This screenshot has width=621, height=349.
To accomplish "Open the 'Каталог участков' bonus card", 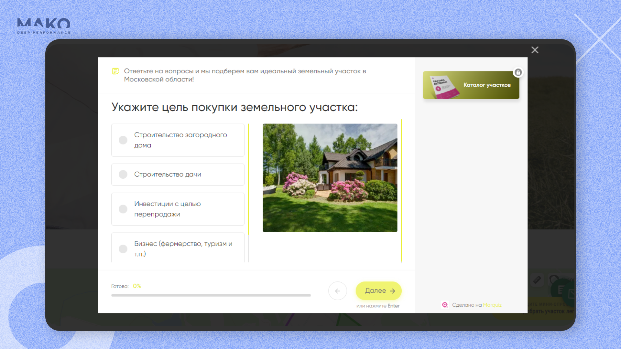I will tap(471, 85).
